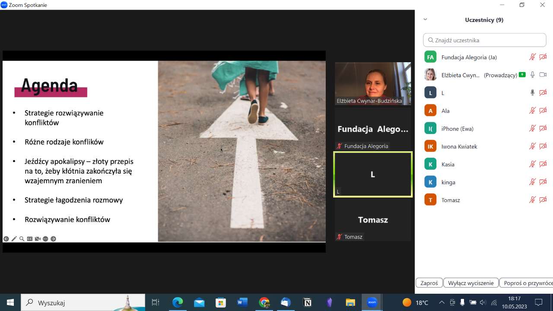The width and height of the screenshot is (553, 311).
Task: Show hidden system tray icons chevron
Action: [x=442, y=302]
